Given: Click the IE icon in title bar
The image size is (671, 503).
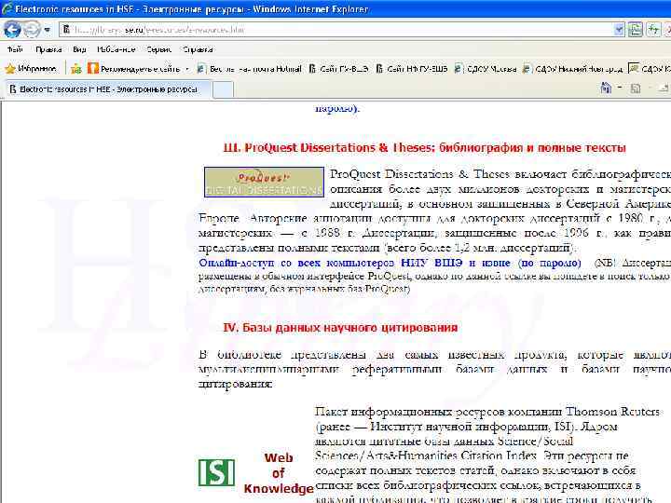Looking at the screenshot, I should (7, 8).
